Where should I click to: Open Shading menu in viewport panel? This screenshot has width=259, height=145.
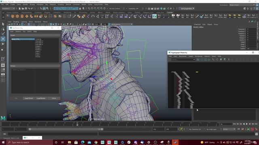(16, 22)
